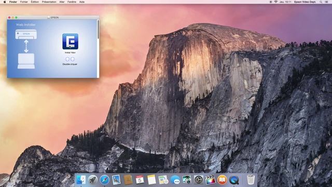Open the Trash in the Dock
The height and width of the screenshot is (187, 332).
pyautogui.click(x=251, y=180)
